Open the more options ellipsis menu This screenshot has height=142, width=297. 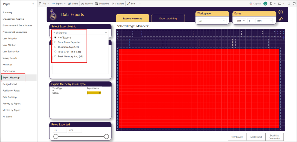tap(139, 4)
